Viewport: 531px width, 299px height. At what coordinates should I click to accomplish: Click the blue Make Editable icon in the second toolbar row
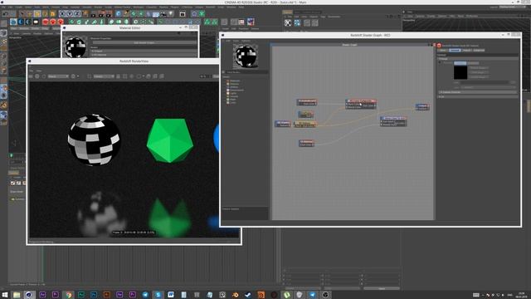(13, 22)
